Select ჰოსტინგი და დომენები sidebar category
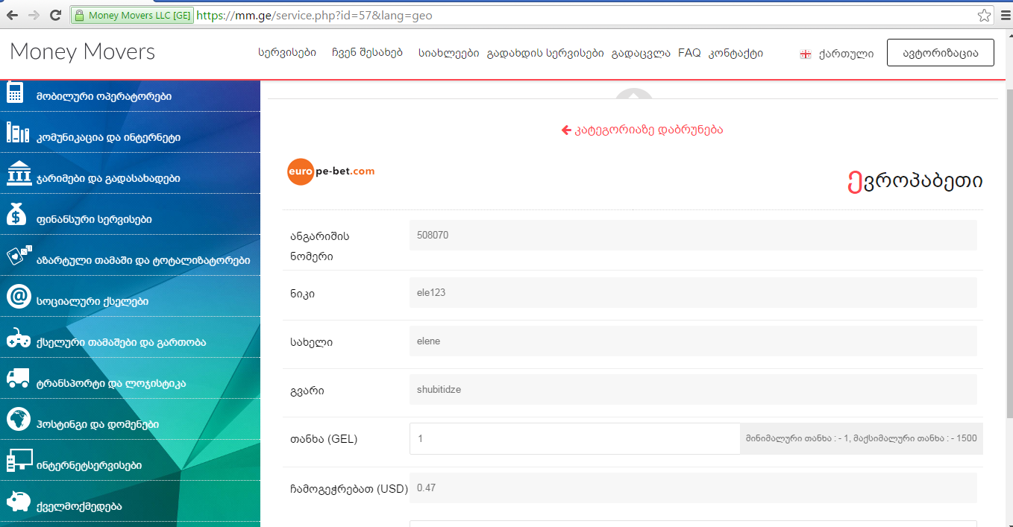 [130, 420]
